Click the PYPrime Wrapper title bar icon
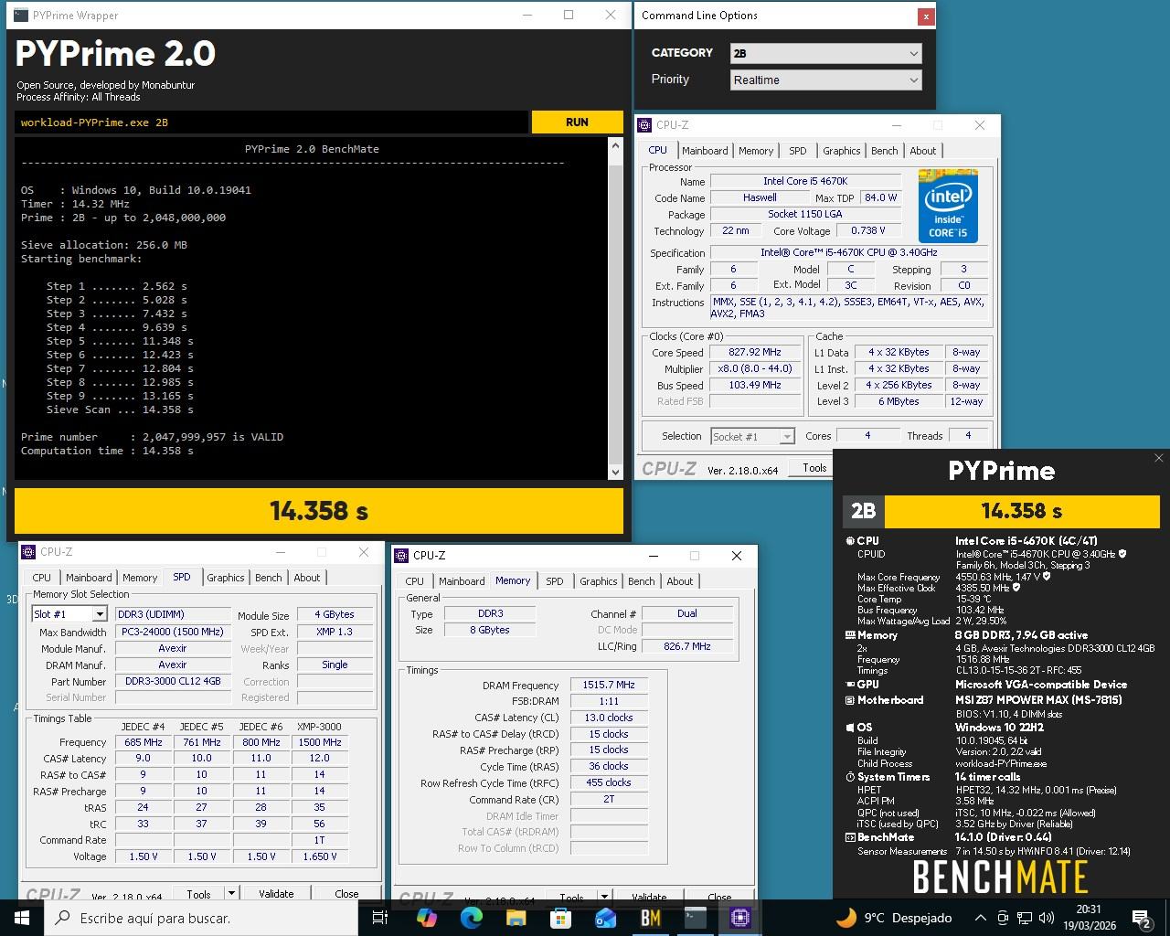Screen dimensions: 1170x936 coord(21,15)
